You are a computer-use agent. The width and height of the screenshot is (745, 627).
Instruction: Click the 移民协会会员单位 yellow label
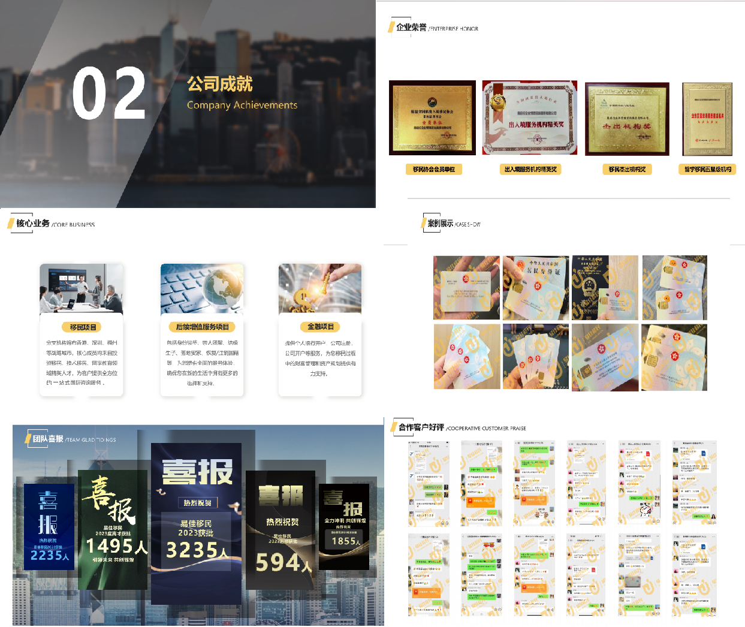[433, 170]
